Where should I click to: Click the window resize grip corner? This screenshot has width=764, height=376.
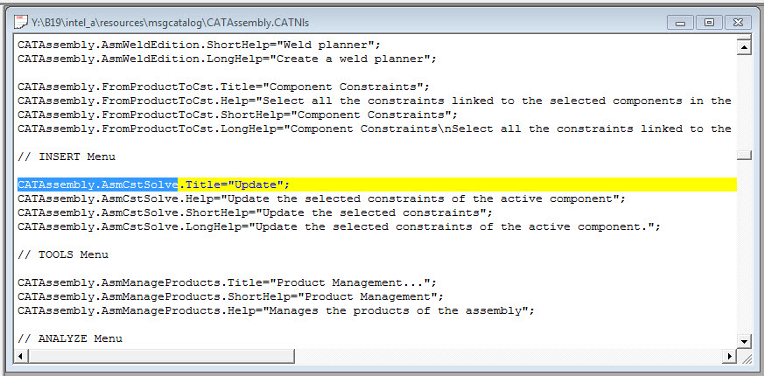click(745, 357)
